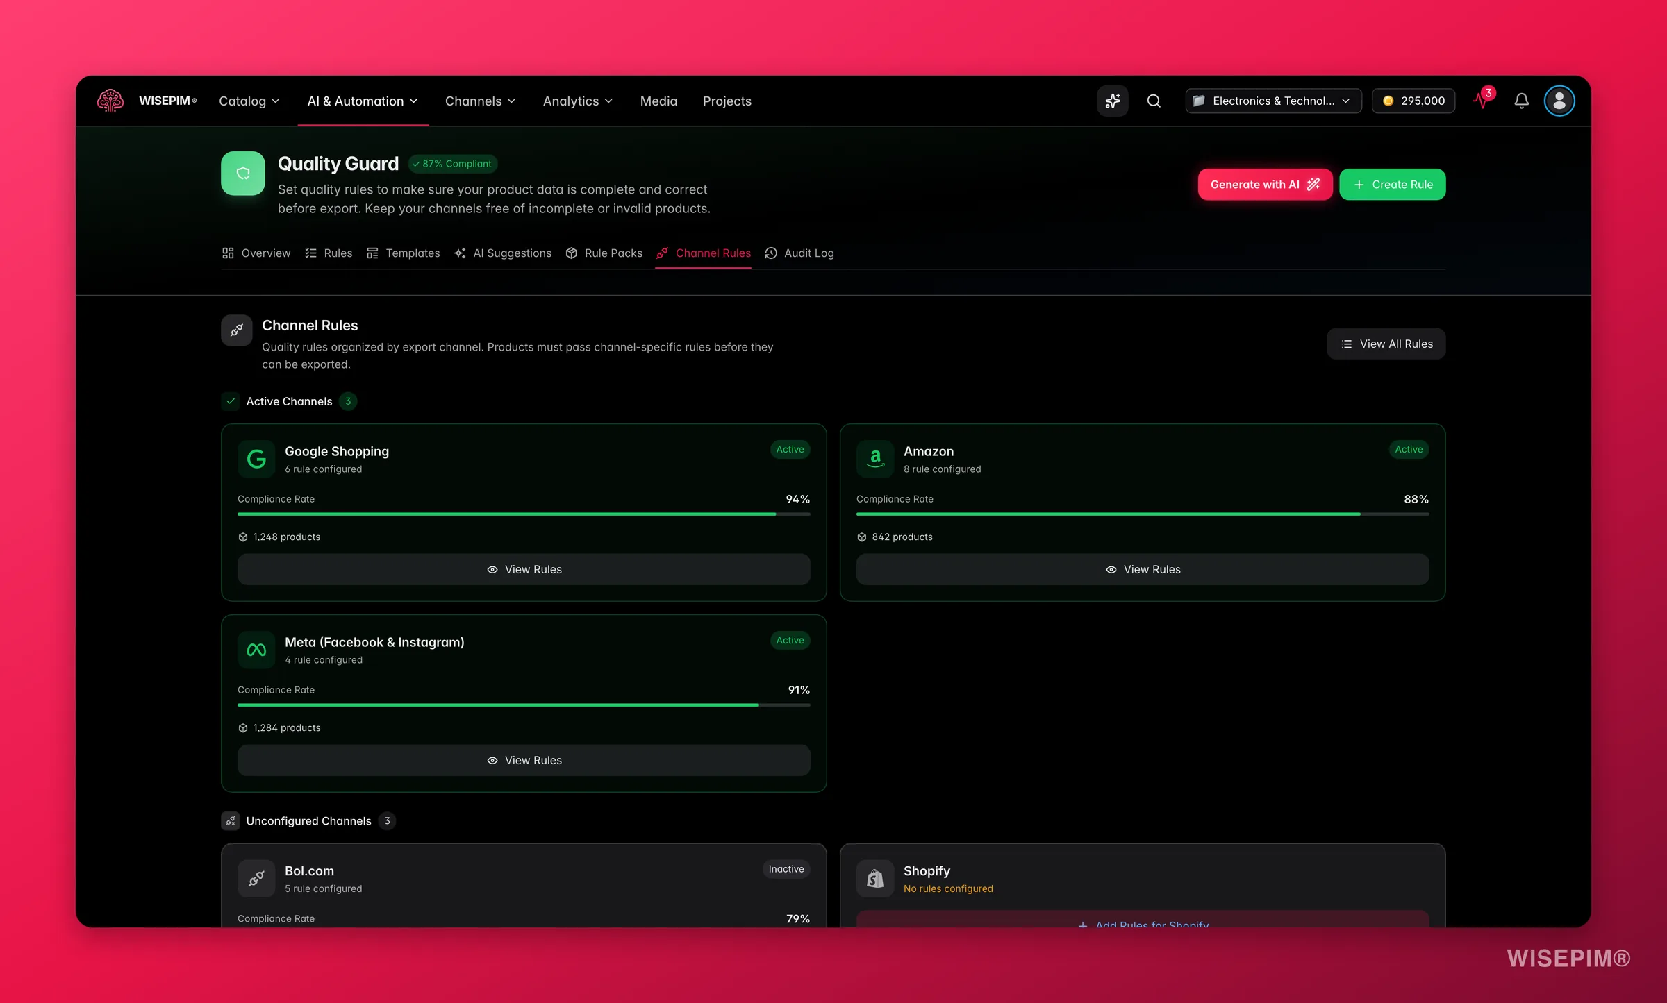Image resolution: width=1667 pixels, height=1003 pixels.
Task: Click the Unconfigured Channels unplugged icon
Action: tap(231, 821)
